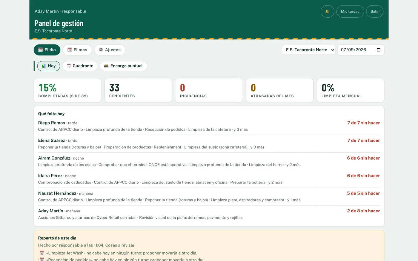Click Aday Martín mañana shift row
The height and width of the screenshot is (261, 418).
(209, 214)
